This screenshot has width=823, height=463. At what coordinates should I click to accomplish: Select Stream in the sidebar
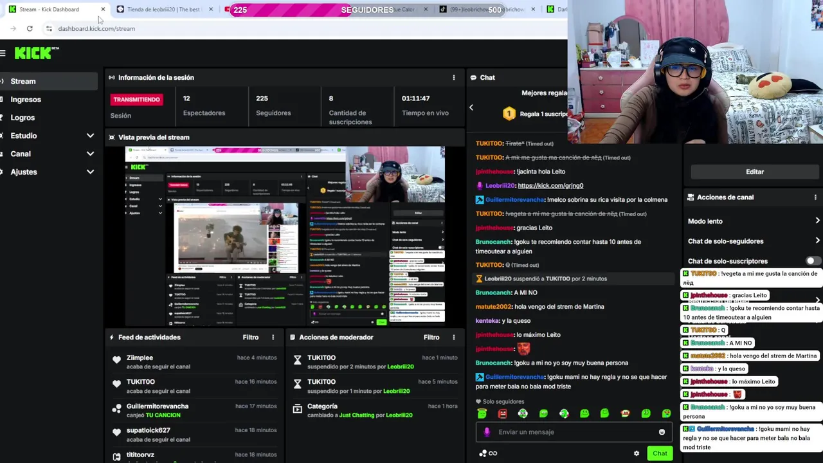(49, 81)
